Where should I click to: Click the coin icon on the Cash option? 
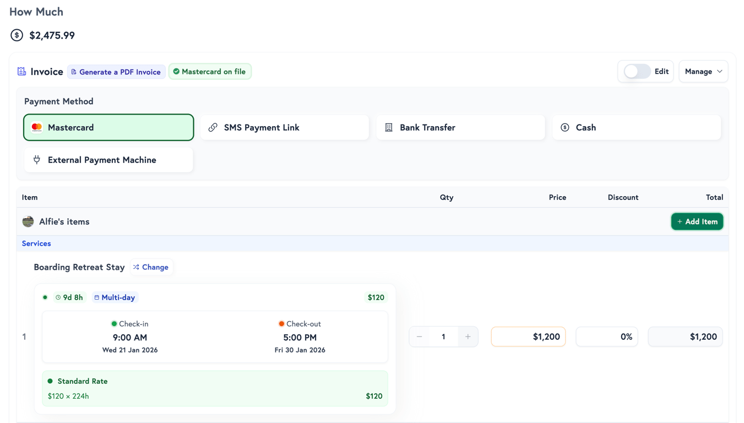click(x=564, y=127)
